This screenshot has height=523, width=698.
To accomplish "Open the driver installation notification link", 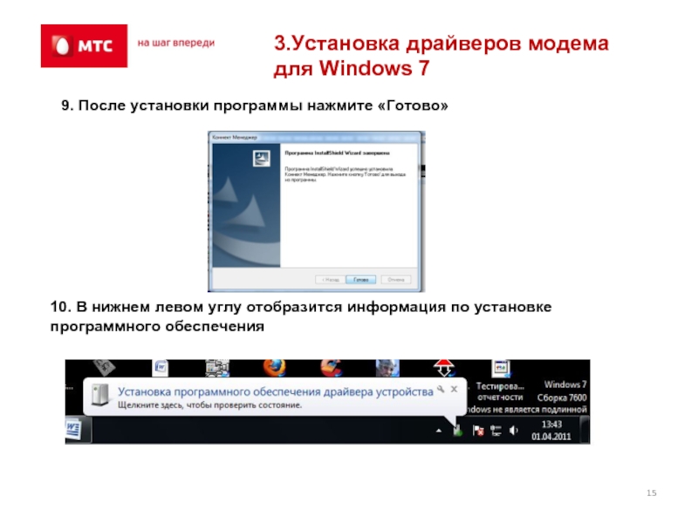I will pos(275,391).
